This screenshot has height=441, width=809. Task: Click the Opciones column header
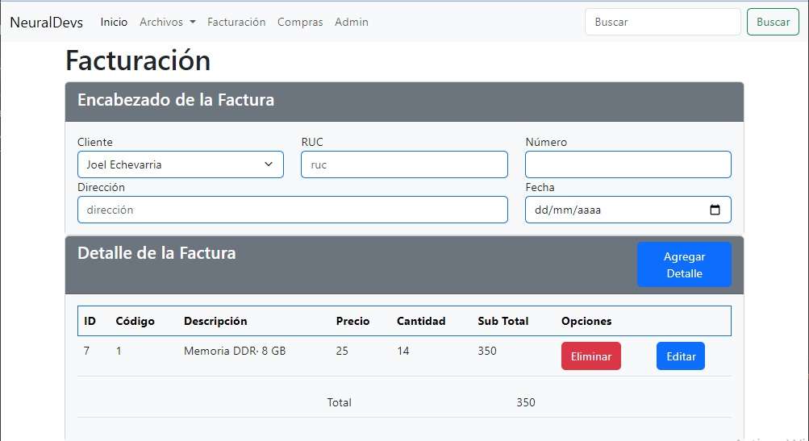586,321
